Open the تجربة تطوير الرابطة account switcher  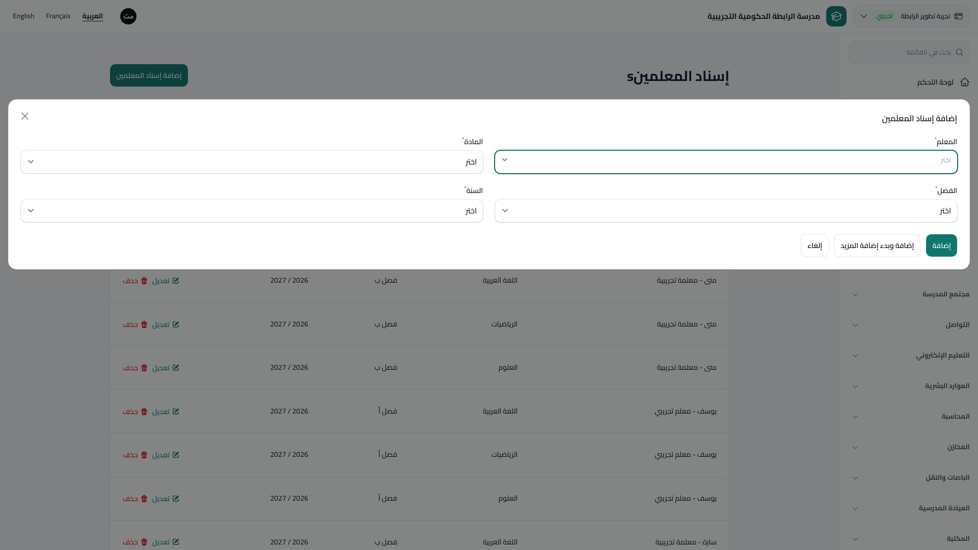[911, 16]
